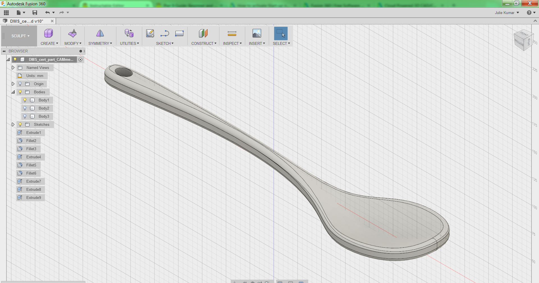The image size is (539, 283).
Task: Expand the Sketches folder
Action: pos(13,124)
